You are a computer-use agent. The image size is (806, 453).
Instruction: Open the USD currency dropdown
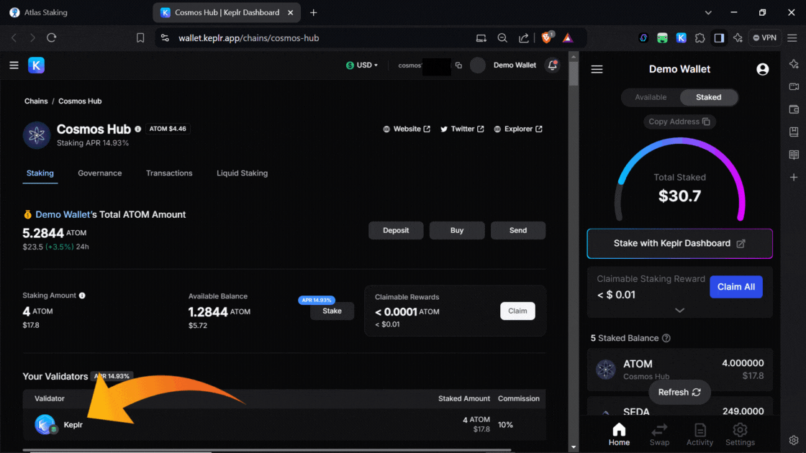(x=362, y=65)
